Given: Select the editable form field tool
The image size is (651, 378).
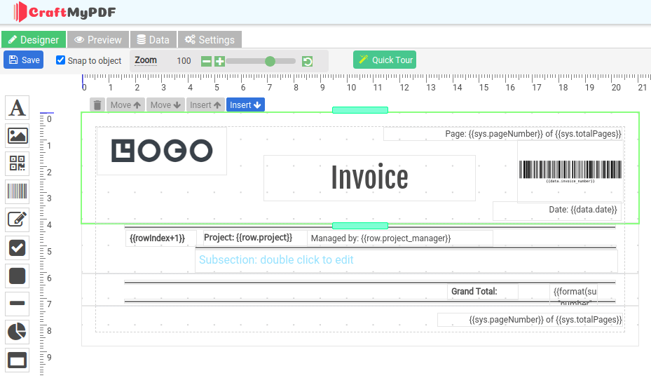Looking at the screenshot, I should point(17,220).
